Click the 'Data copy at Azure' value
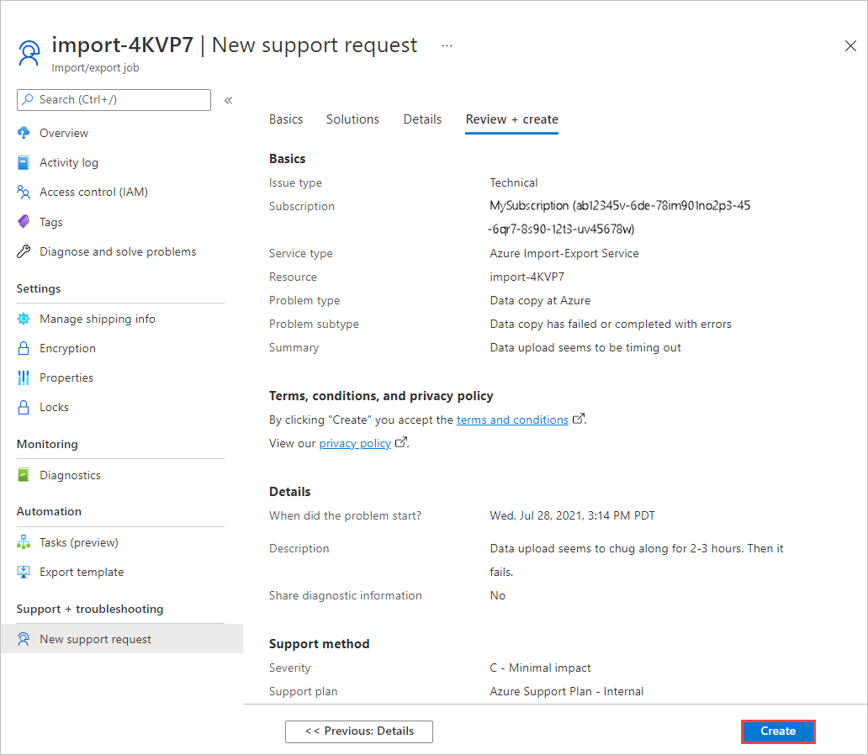 click(540, 300)
